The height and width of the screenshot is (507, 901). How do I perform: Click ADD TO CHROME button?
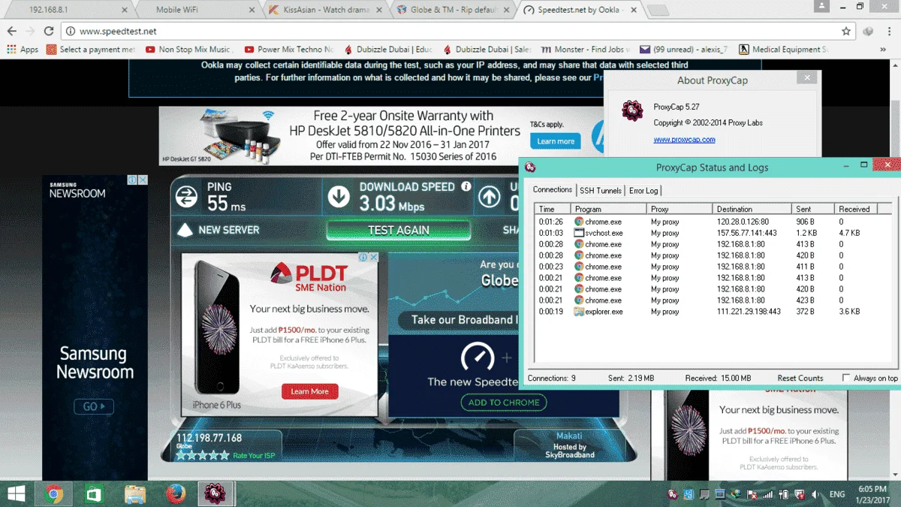[504, 403]
